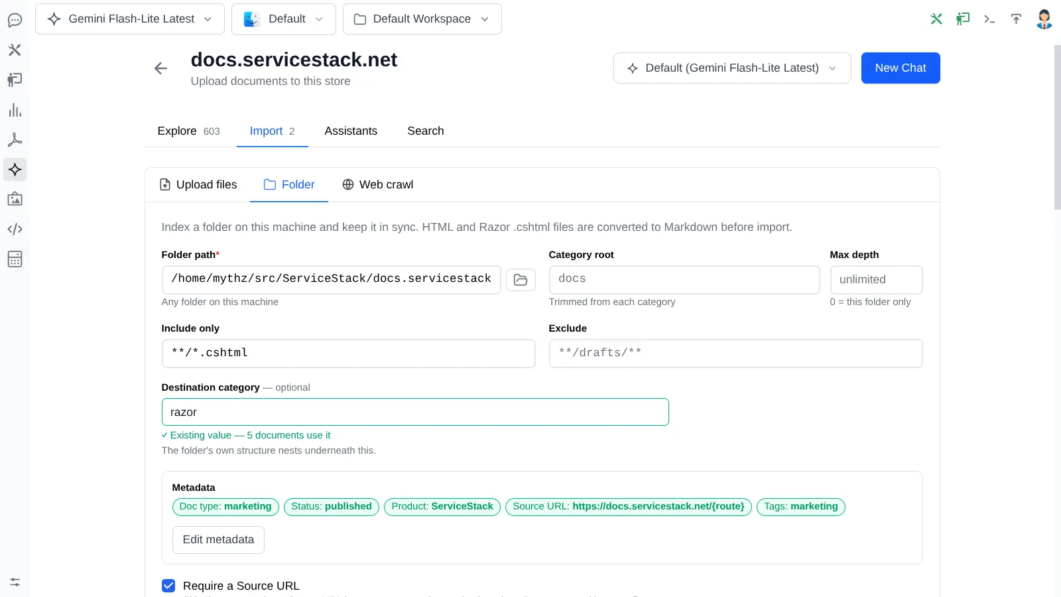Viewport: 1061px width, 597px height.
Task: Open the calculator sidebar icon
Action: 15,259
